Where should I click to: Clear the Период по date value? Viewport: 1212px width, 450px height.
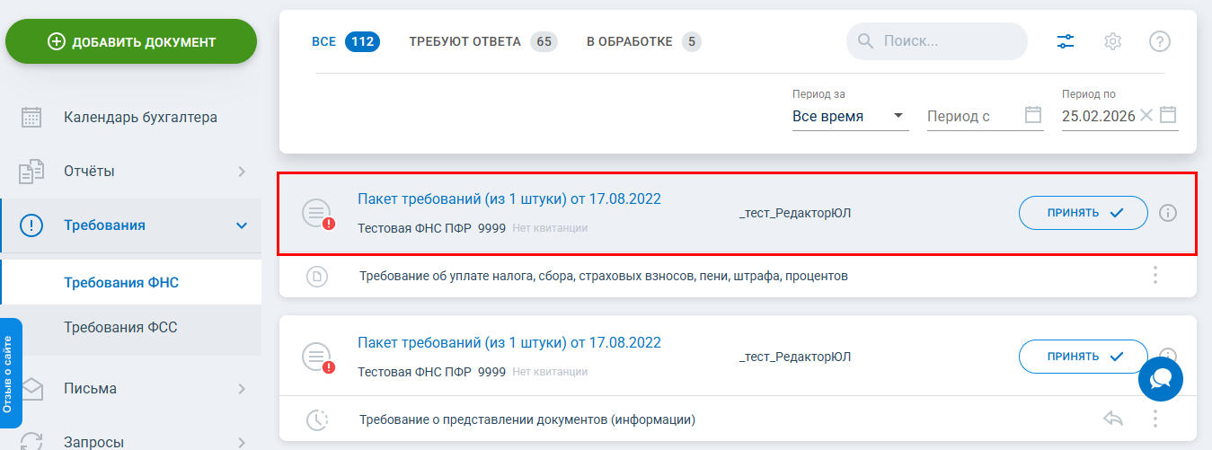(x=1146, y=115)
